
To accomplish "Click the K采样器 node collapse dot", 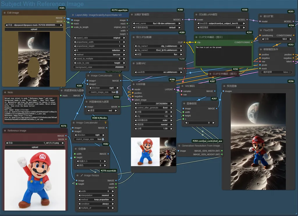I will [134, 84].
